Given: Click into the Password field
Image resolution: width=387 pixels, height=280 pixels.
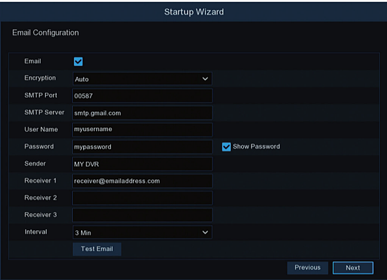Looking at the screenshot, I should coord(142,147).
